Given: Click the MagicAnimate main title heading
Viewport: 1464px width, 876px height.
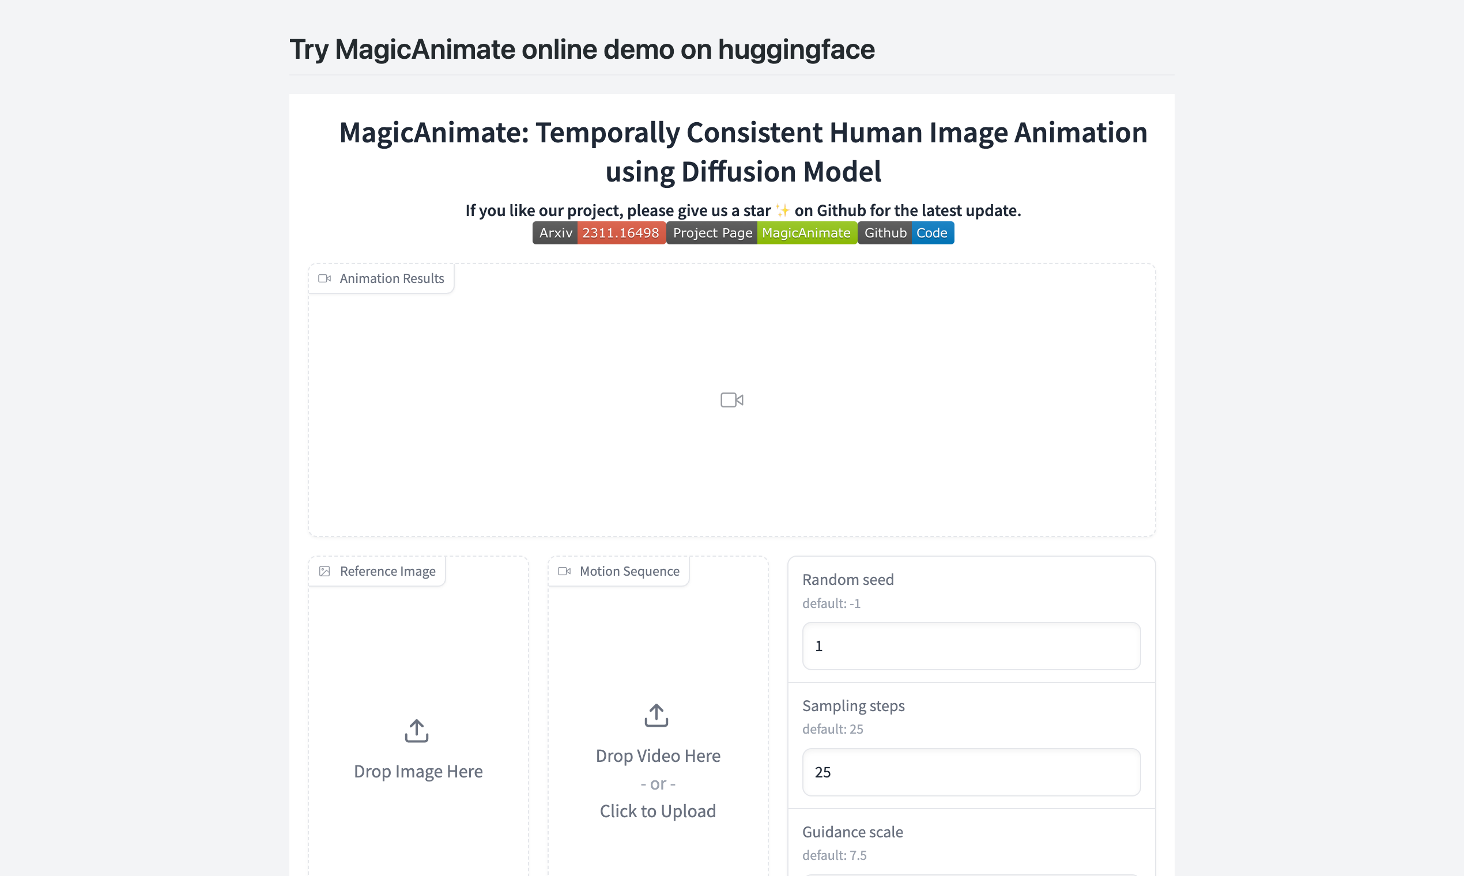Looking at the screenshot, I should (743, 152).
